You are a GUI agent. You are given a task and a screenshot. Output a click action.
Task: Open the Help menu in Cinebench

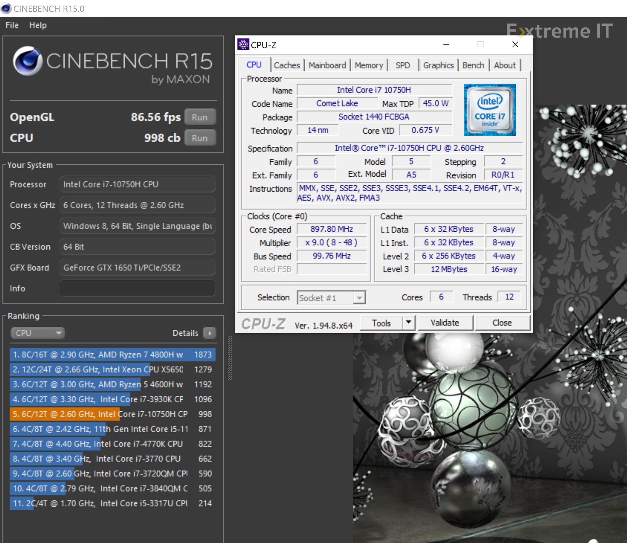coord(38,25)
